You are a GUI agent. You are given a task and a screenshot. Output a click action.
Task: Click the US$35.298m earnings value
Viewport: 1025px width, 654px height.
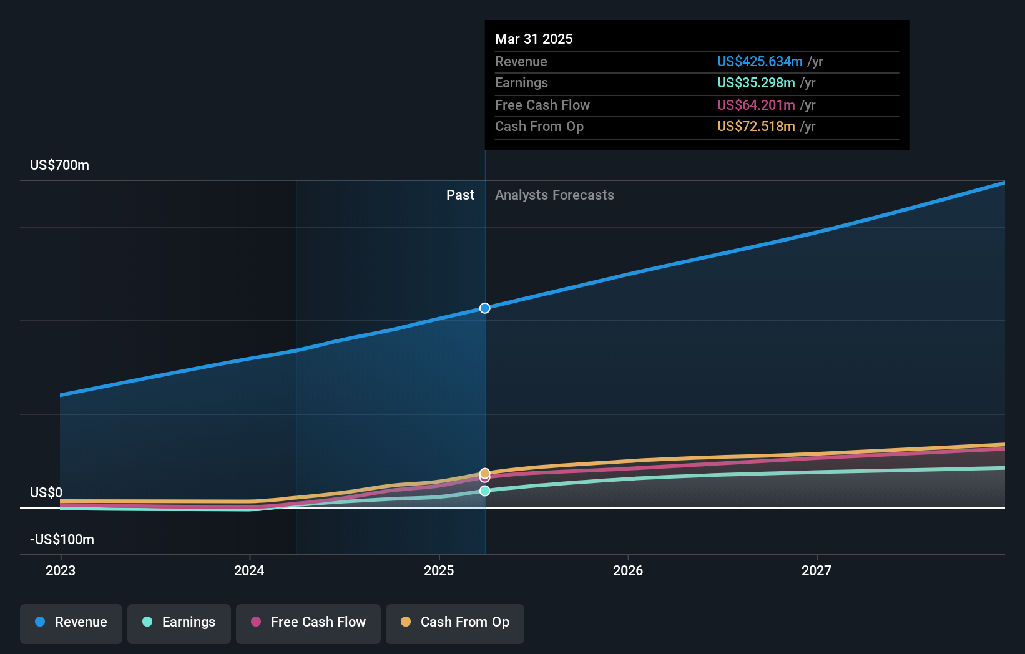[756, 83]
